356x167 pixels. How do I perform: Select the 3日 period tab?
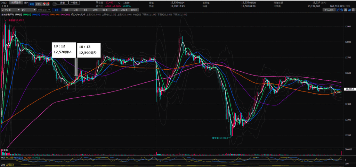click(76, 10)
